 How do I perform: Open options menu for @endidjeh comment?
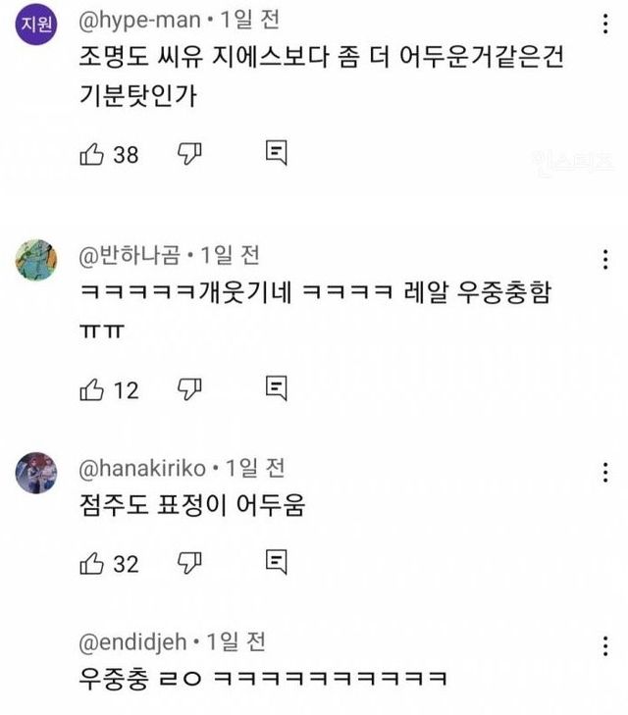tap(604, 646)
